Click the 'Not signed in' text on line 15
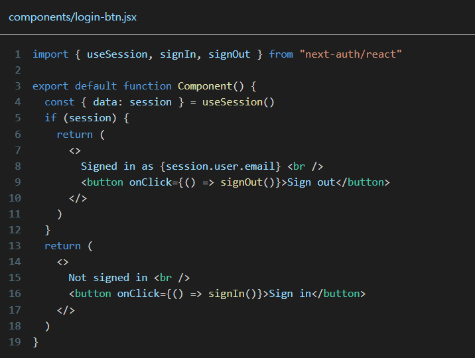The width and height of the screenshot is (475, 358). click(x=108, y=278)
